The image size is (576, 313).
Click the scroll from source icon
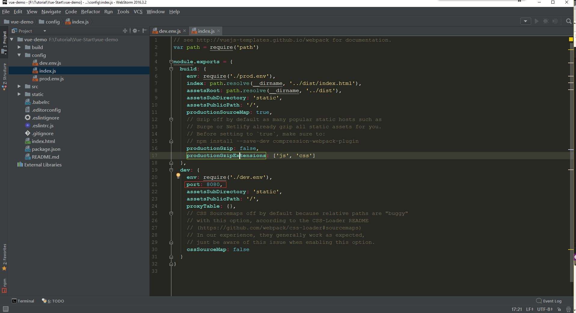pyautogui.click(x=125, y=31)
